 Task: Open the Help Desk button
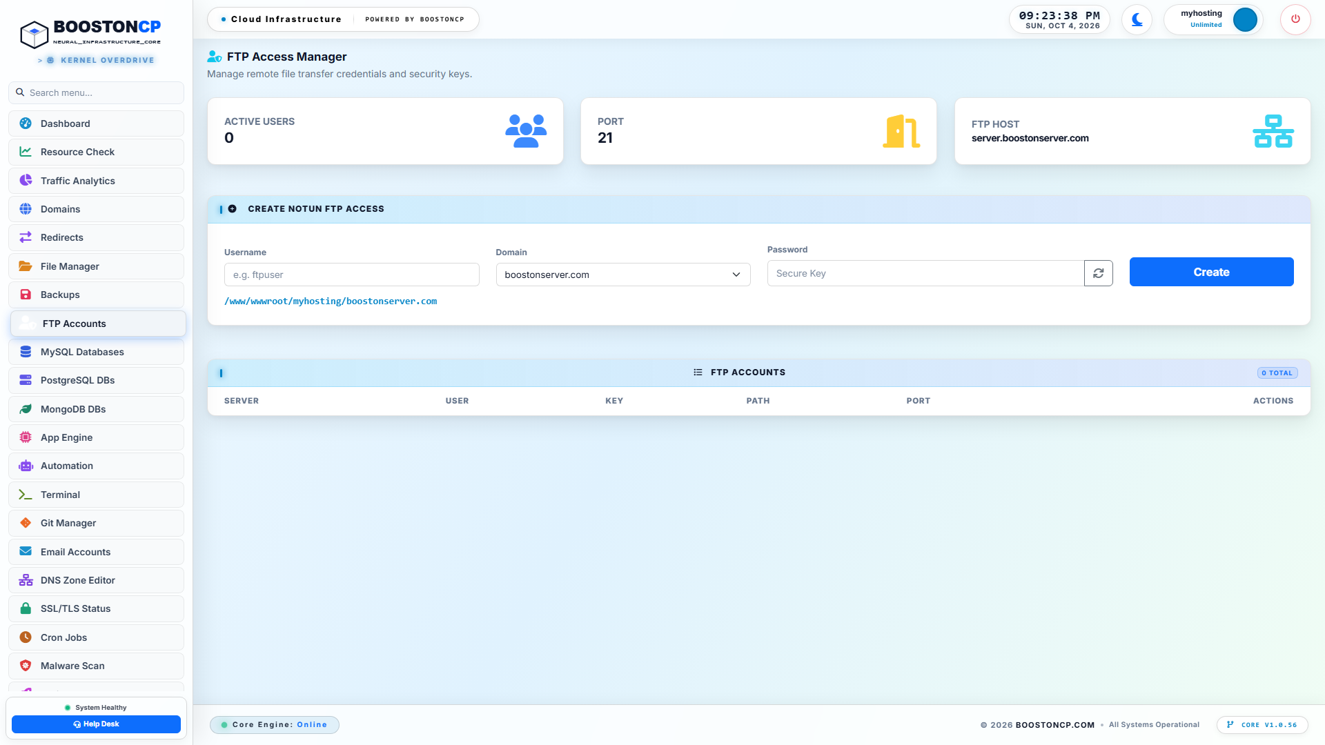click(x=96, y=724)
